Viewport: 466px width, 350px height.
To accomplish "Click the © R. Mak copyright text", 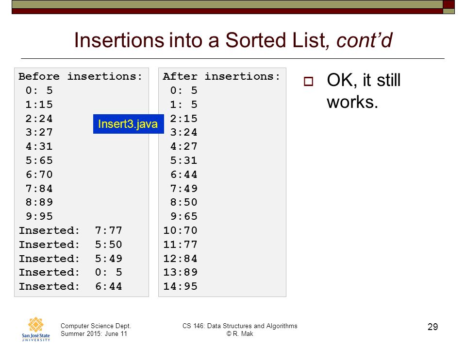I will 240,333.
